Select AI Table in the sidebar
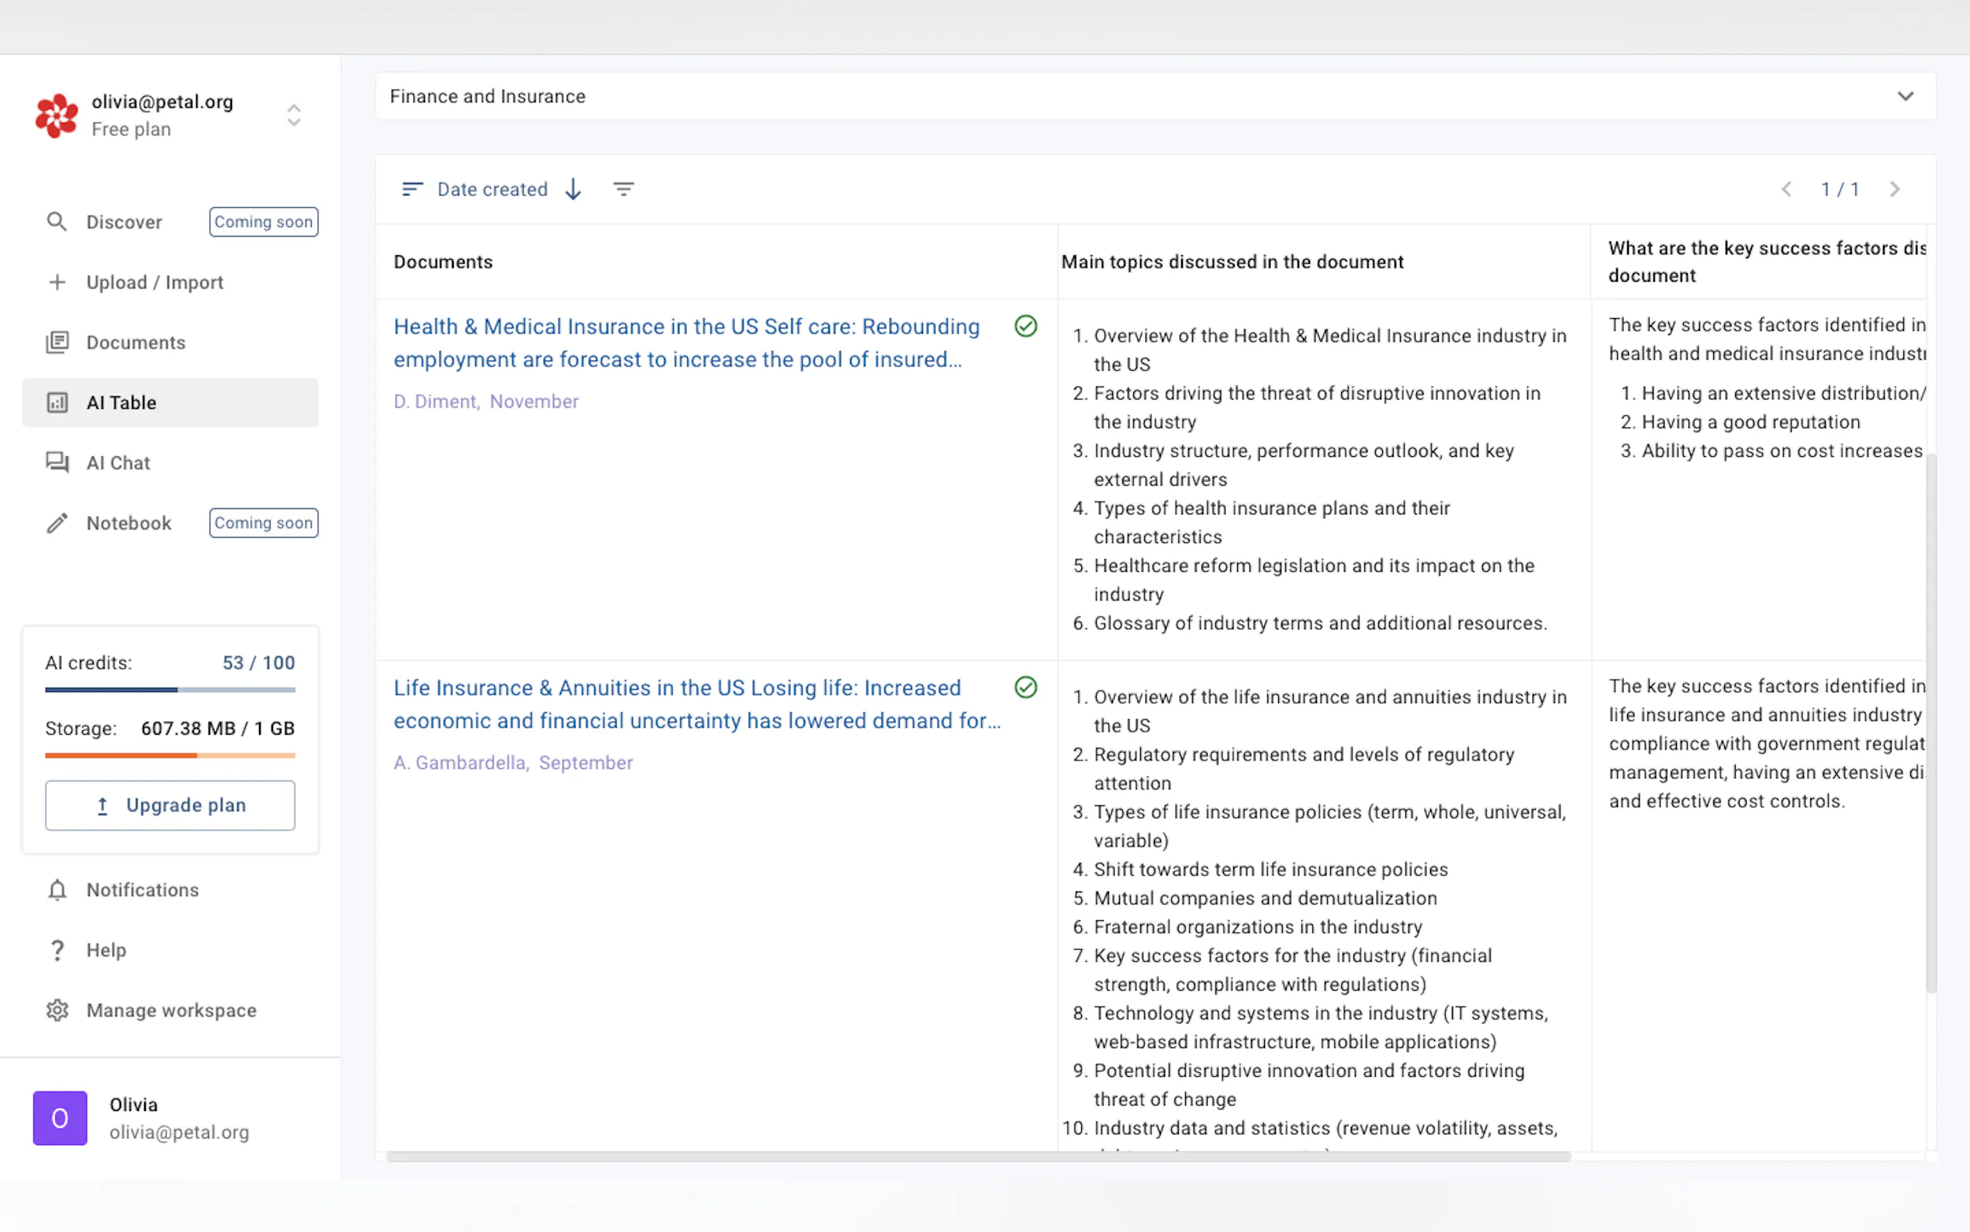 (x=121, y=403)
